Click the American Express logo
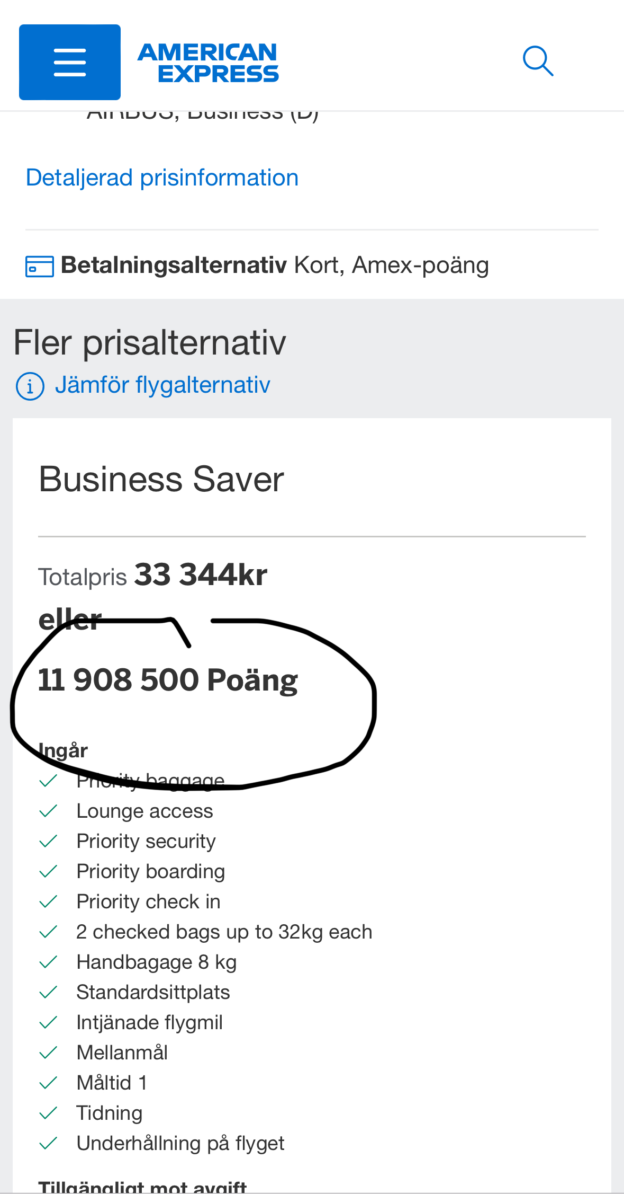624x1194 pixels. coord(207,61)
